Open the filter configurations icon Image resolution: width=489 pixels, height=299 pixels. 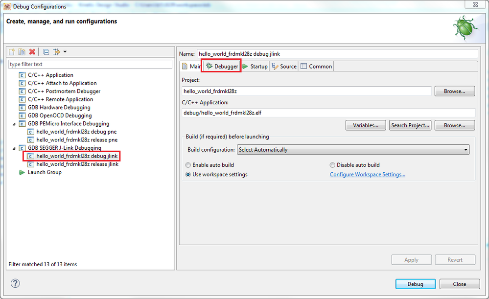(56, 52)
